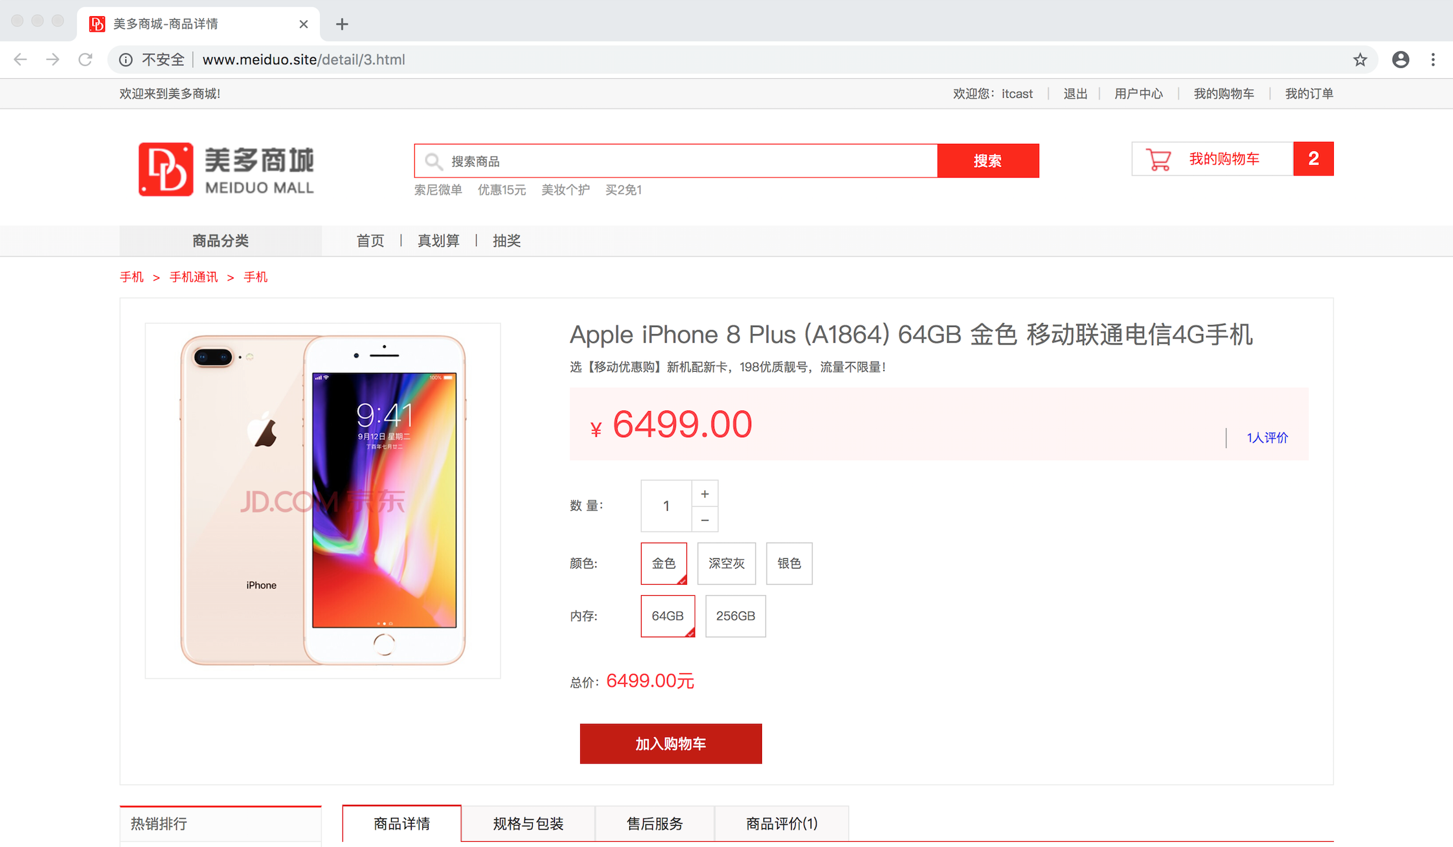Open a new browser tab
This screenshot has height=847, width=1453.
coord(342,24)
